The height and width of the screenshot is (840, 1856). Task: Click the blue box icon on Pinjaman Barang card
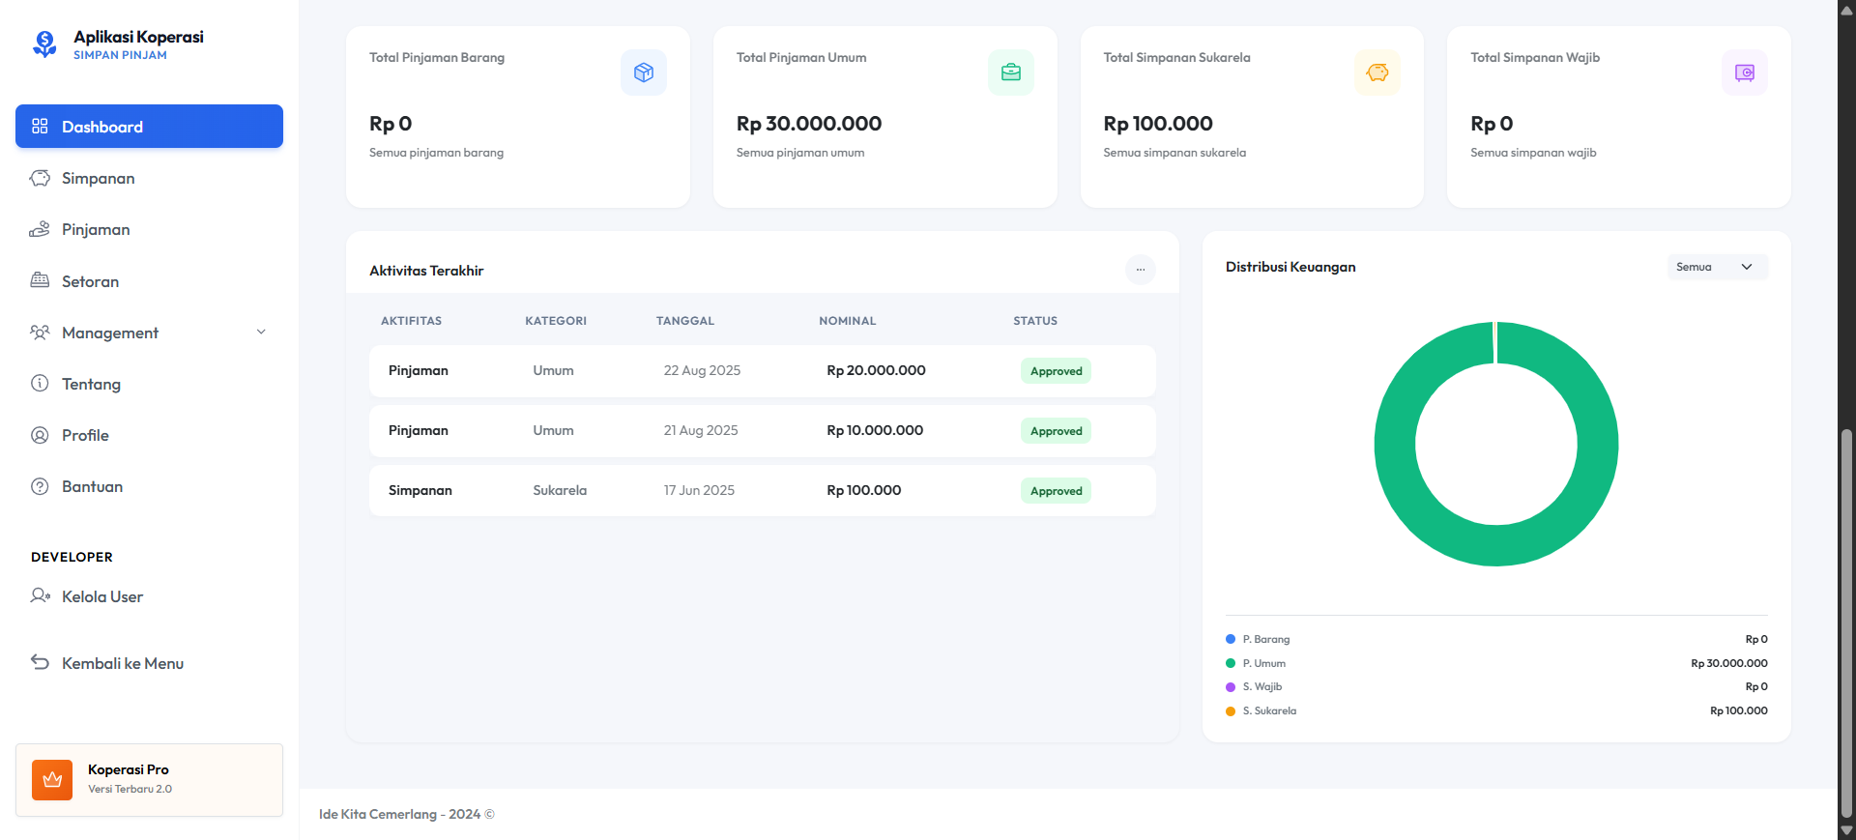[x=644, y=72]
